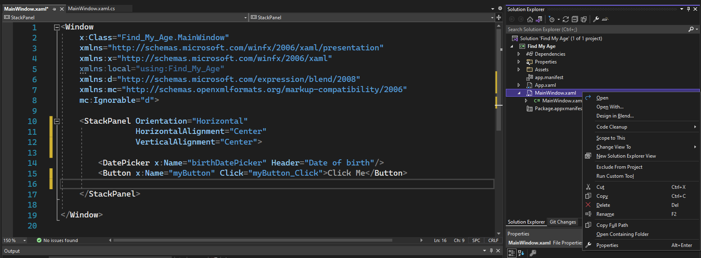
Task: Toggle pin on Solution Explorer panel
Action: (688, 9)
